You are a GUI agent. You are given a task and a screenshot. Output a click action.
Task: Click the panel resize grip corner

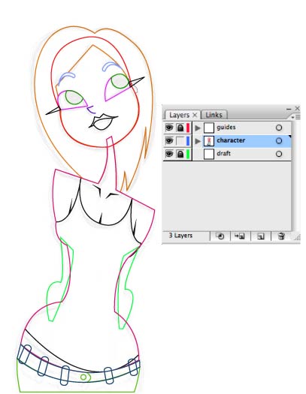click(x=297, y=237)
